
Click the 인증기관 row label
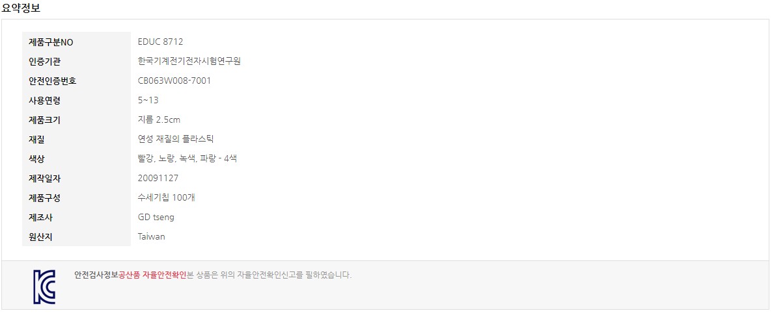(45, 62)
